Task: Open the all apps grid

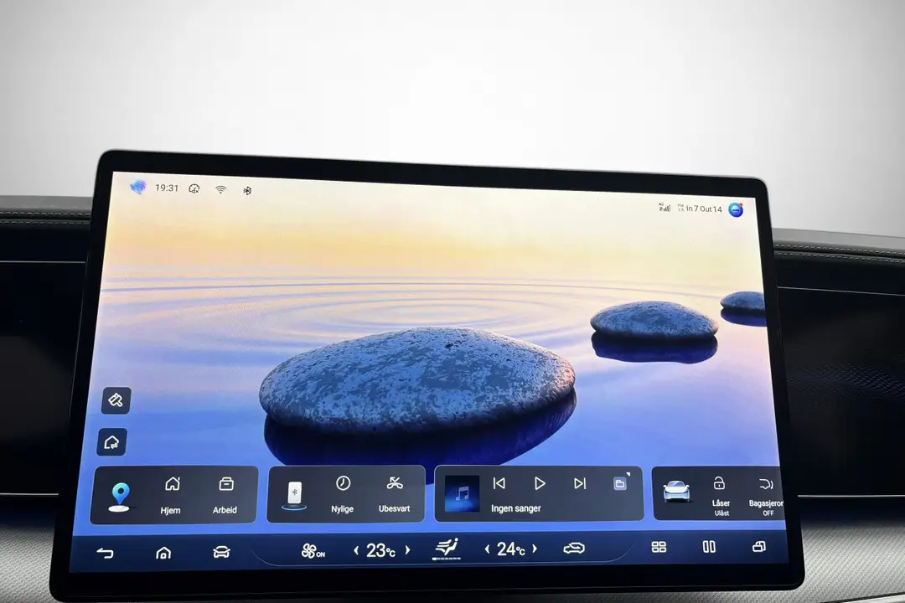Action: (659, 546)
